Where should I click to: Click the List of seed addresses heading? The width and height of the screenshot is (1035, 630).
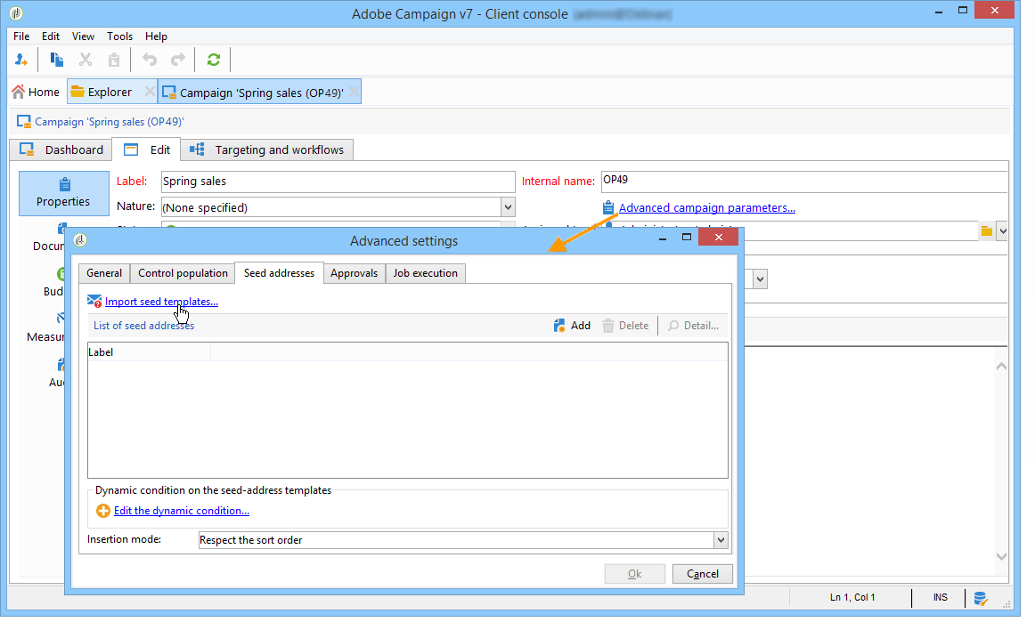click(144, 326)
